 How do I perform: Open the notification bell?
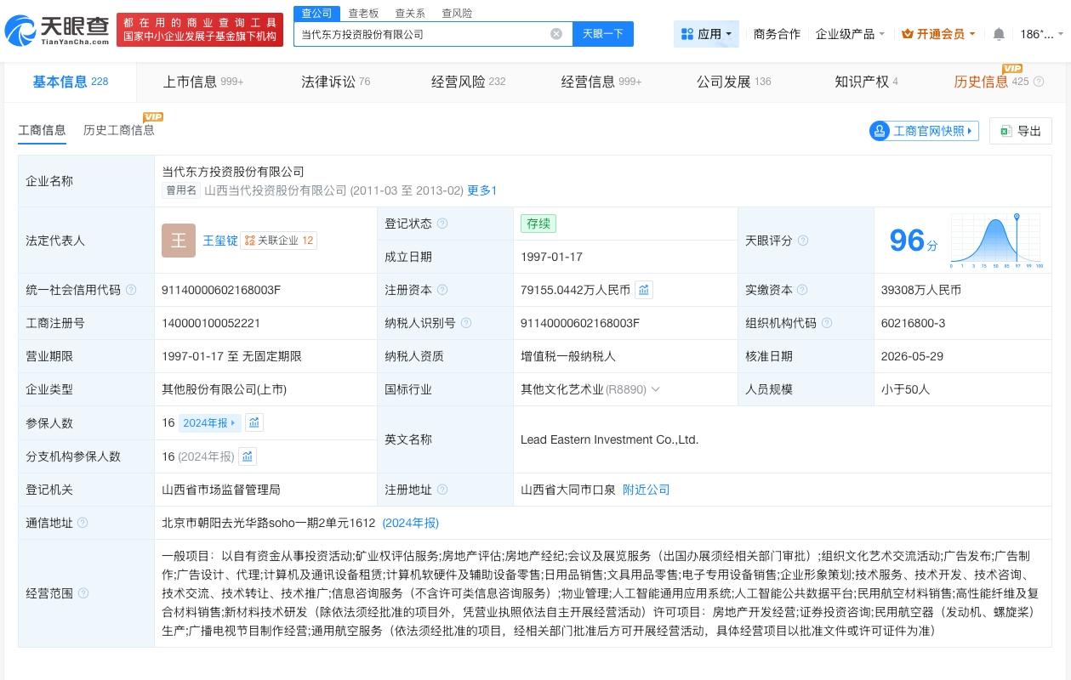999,34
